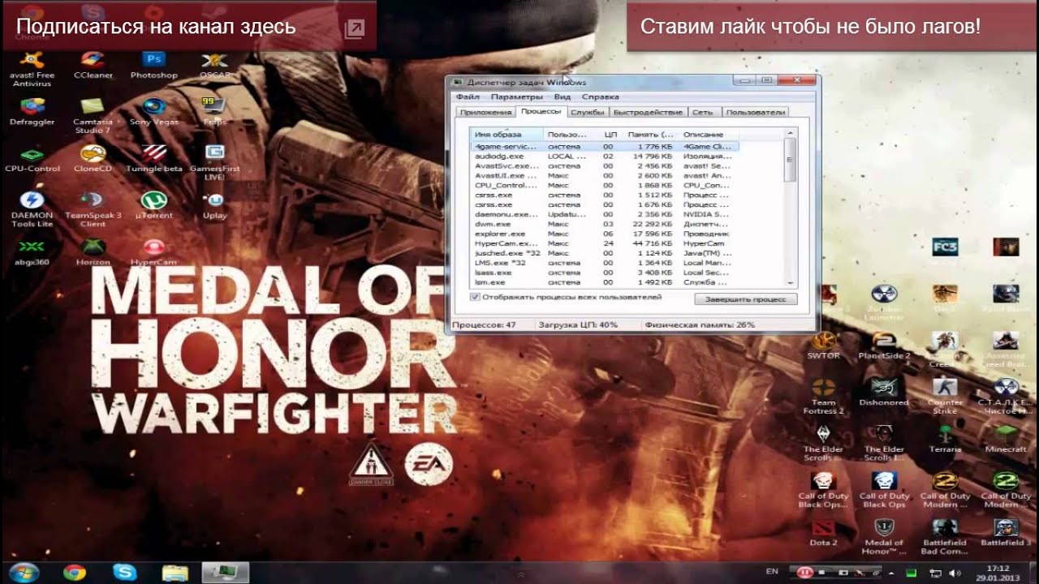This screenshot has height=584, width=1039.
Task: Switch to the Пользователи tab
Action: pos(756,112)
